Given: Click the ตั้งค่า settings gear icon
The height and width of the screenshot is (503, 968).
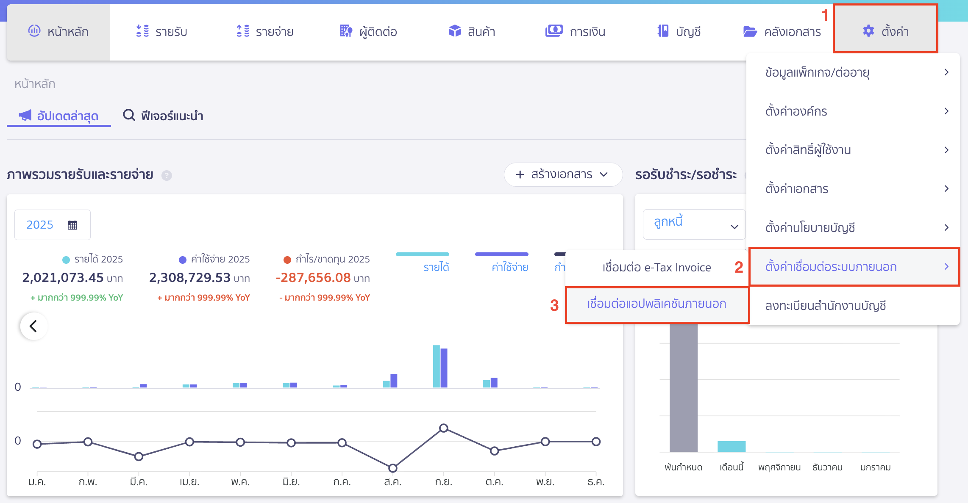Looking at the screenshot, I should 868,31.
